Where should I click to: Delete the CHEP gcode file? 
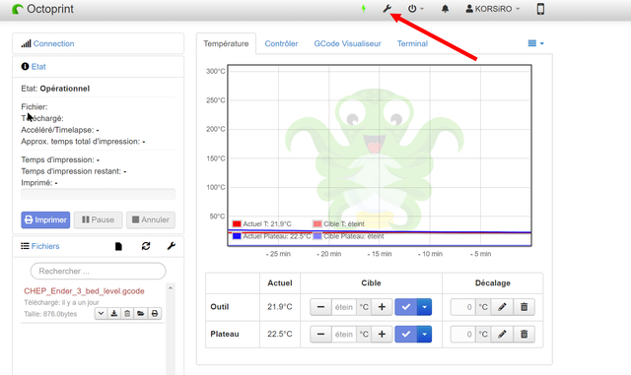(x=127, y=314)
